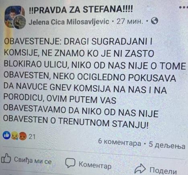Viewport: 188px width, 175px height.
Task: Open Jelena Cica Milosavljevic's profile
Action: point(69,21)
